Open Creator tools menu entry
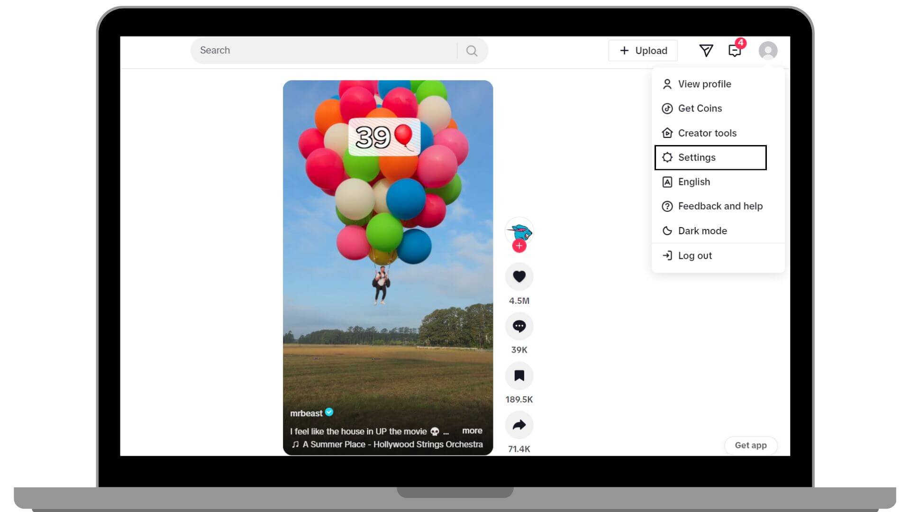Screen dimensions: 910x512 click(x=718, y=133)
